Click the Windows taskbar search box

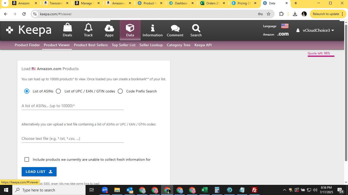pos(49,190)
